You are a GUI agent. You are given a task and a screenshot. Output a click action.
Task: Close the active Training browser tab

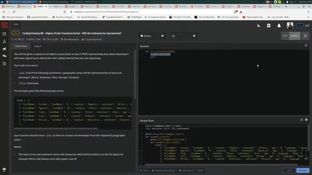point(46,6)
